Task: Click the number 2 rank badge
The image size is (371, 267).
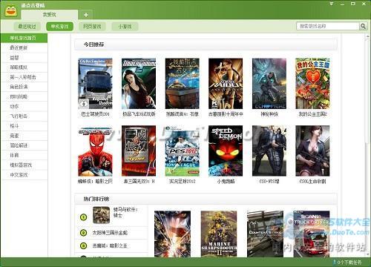Action: 84,233
